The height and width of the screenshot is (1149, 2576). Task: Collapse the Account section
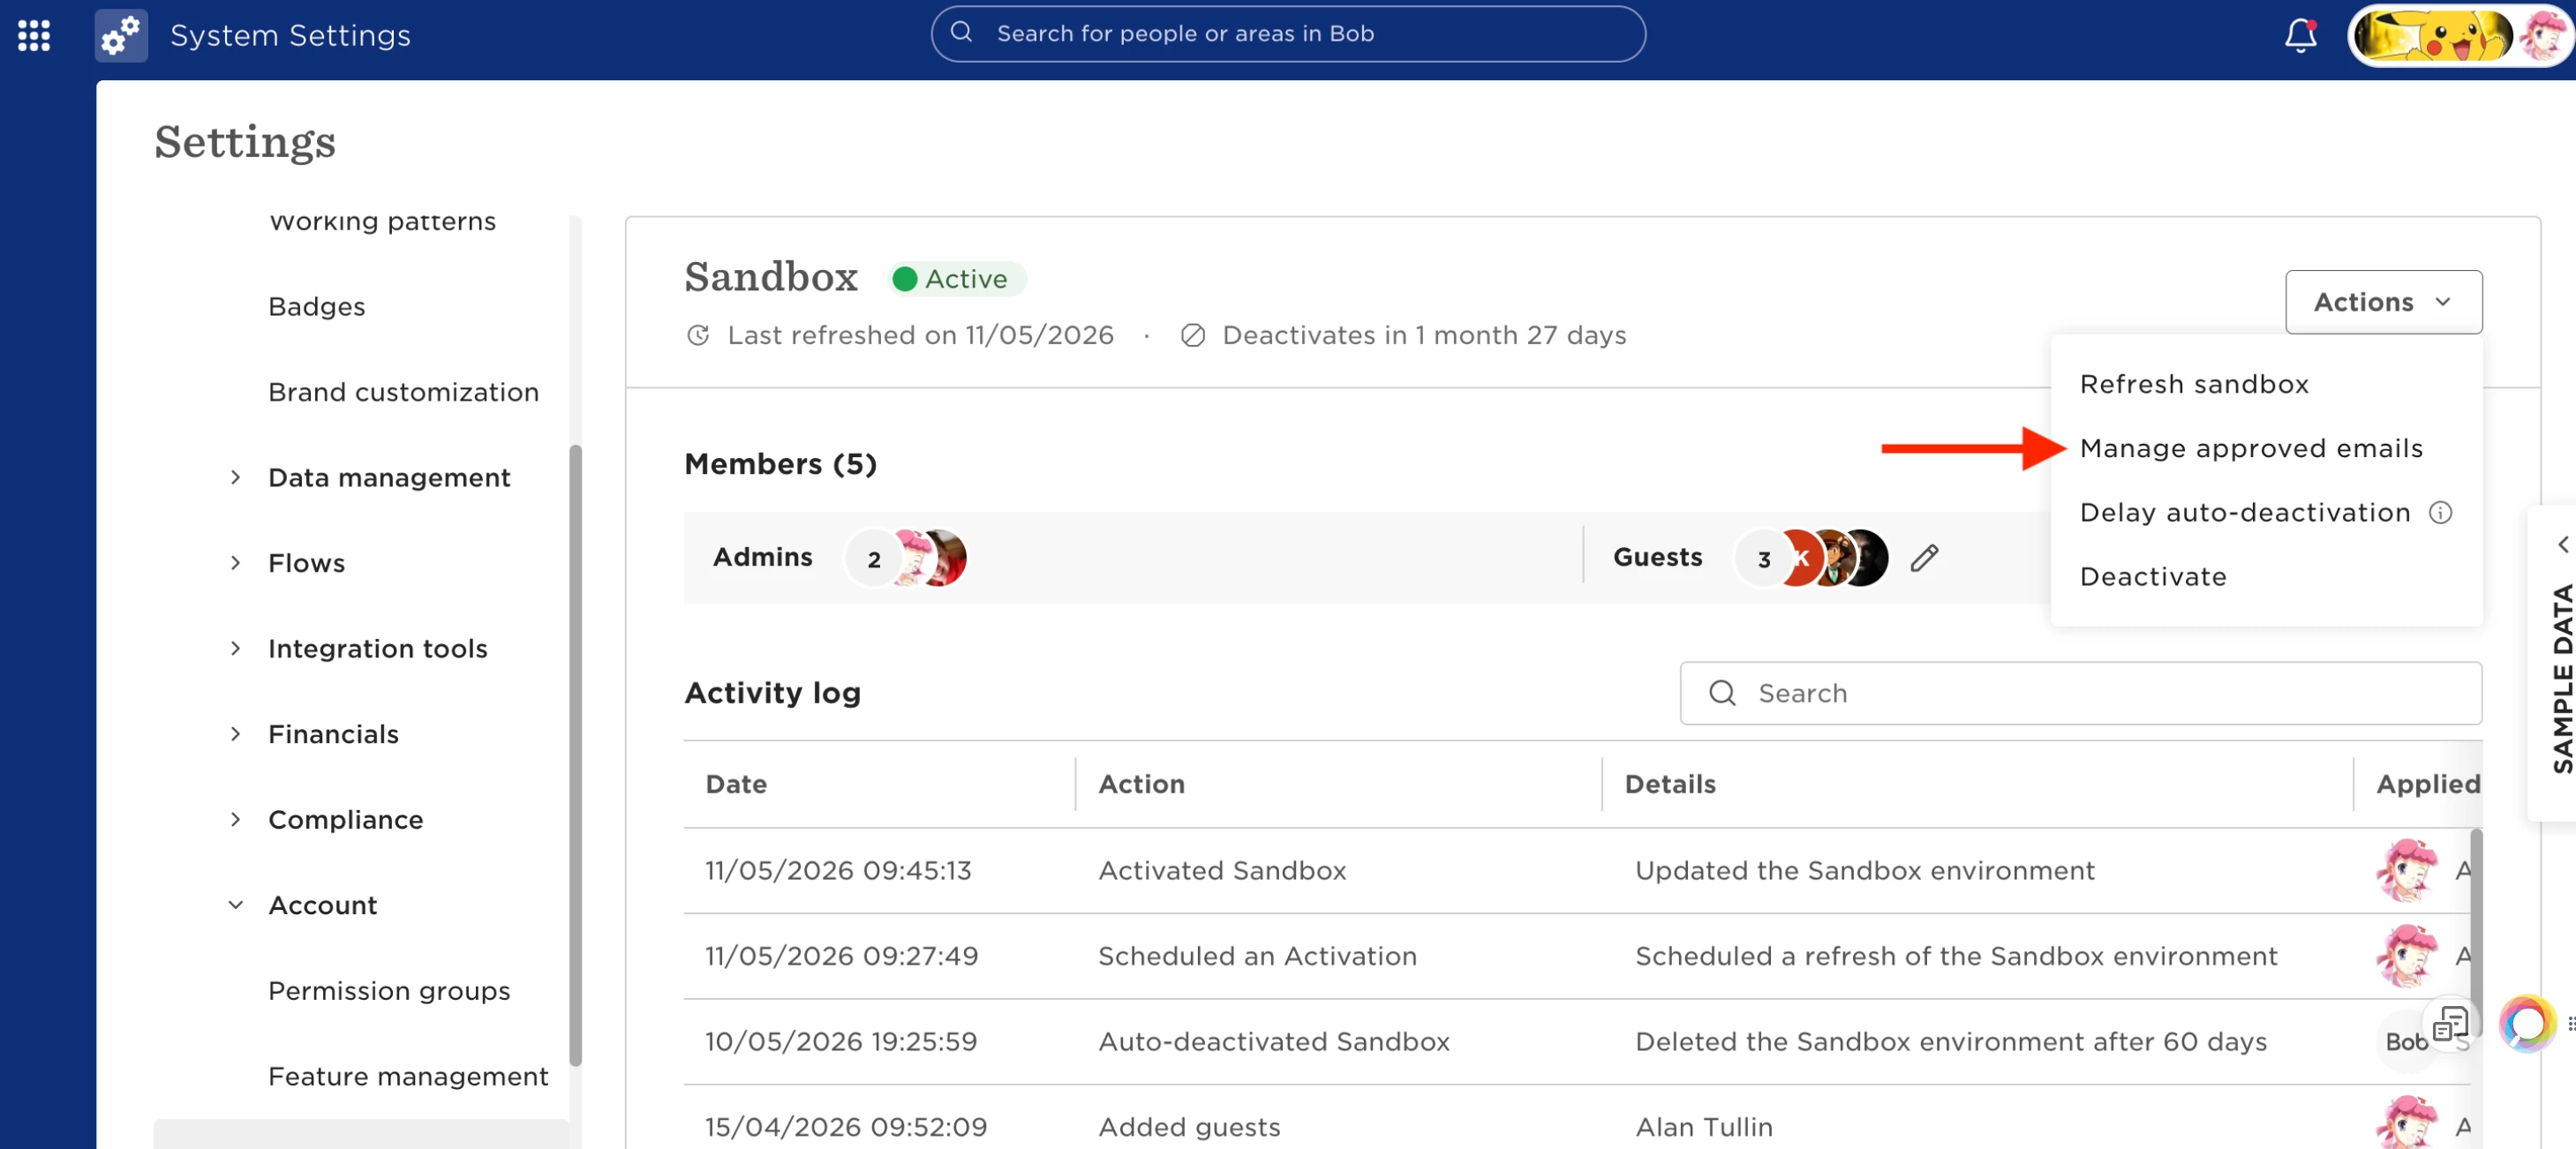(x=235, y=905)
